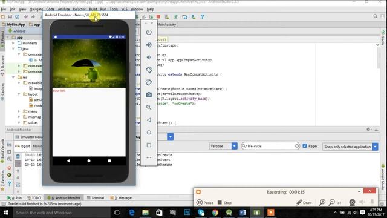387x218 pixels.
Task: Toggle the Regex checkbox
Action: click(x=305, y=146)
